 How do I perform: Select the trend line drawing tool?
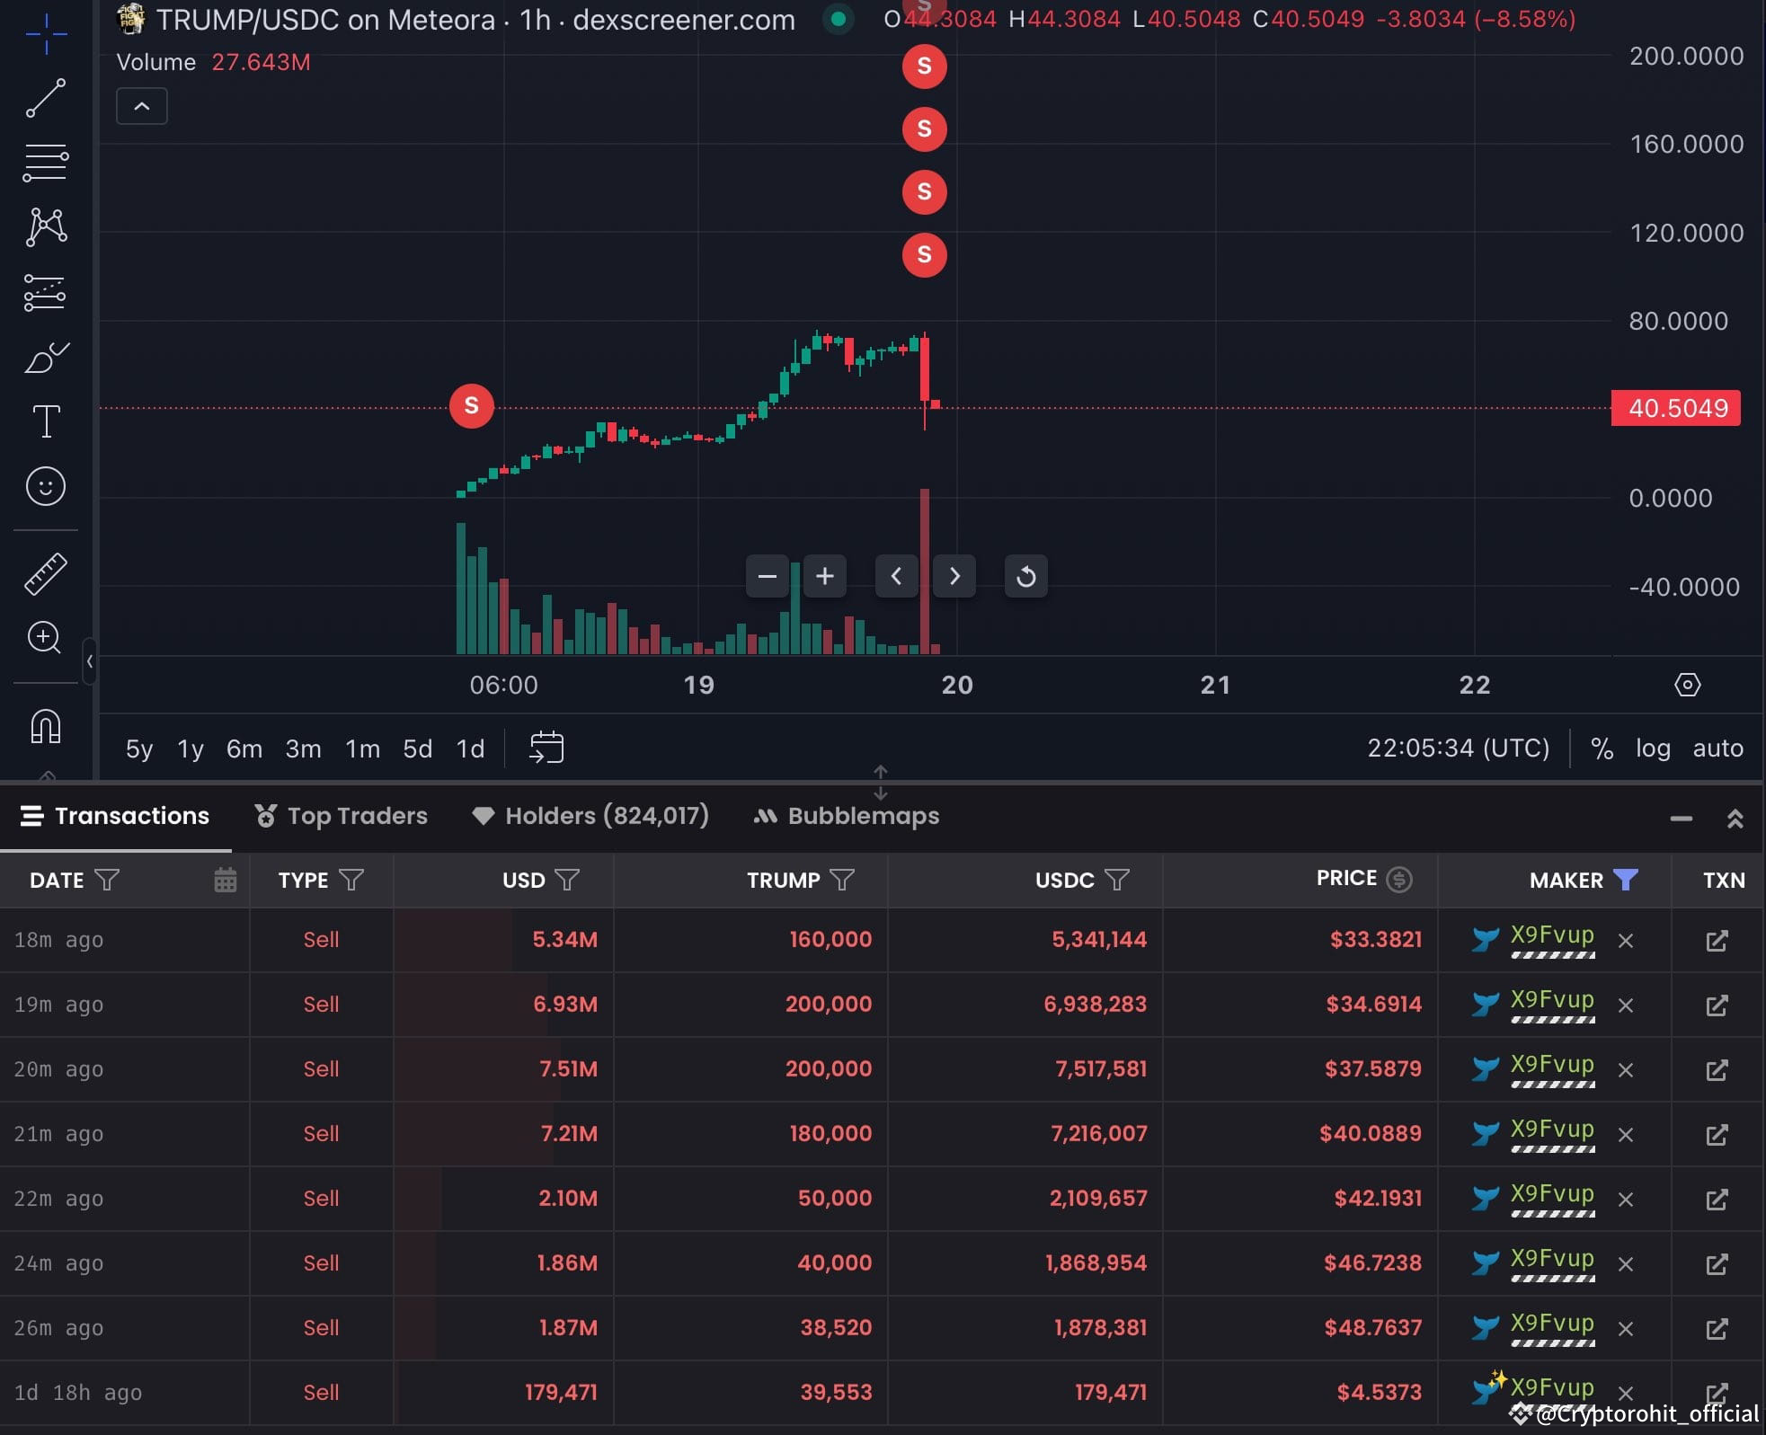pyautogui.click(x=46, y=98)
